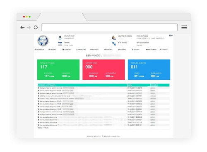Viewport: 207px width, 152px height.
Task: Click 'sistema enviou um backup por e-mail' row
Action: 103,96
